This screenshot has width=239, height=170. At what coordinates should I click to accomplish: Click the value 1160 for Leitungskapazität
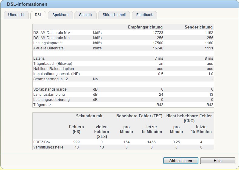coord(209,43)
